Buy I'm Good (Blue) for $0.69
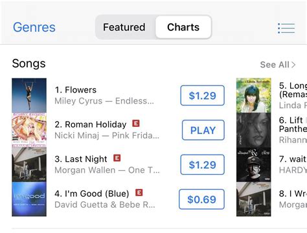The height and width of the screenshot is (233, 307). (201, 199)
